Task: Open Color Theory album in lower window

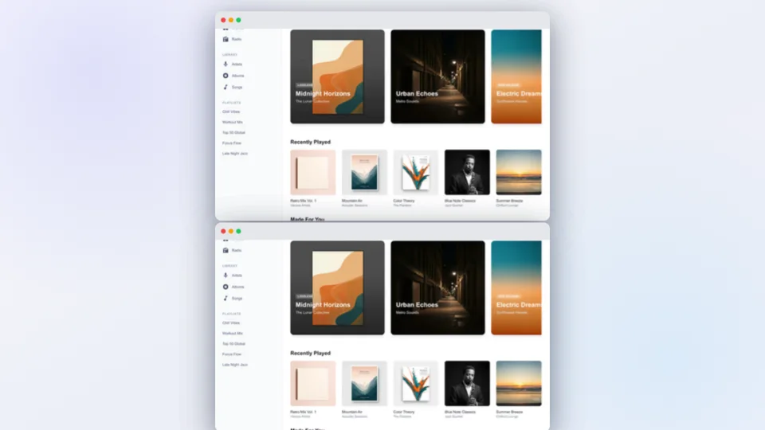Action: [x=416, y=383]
